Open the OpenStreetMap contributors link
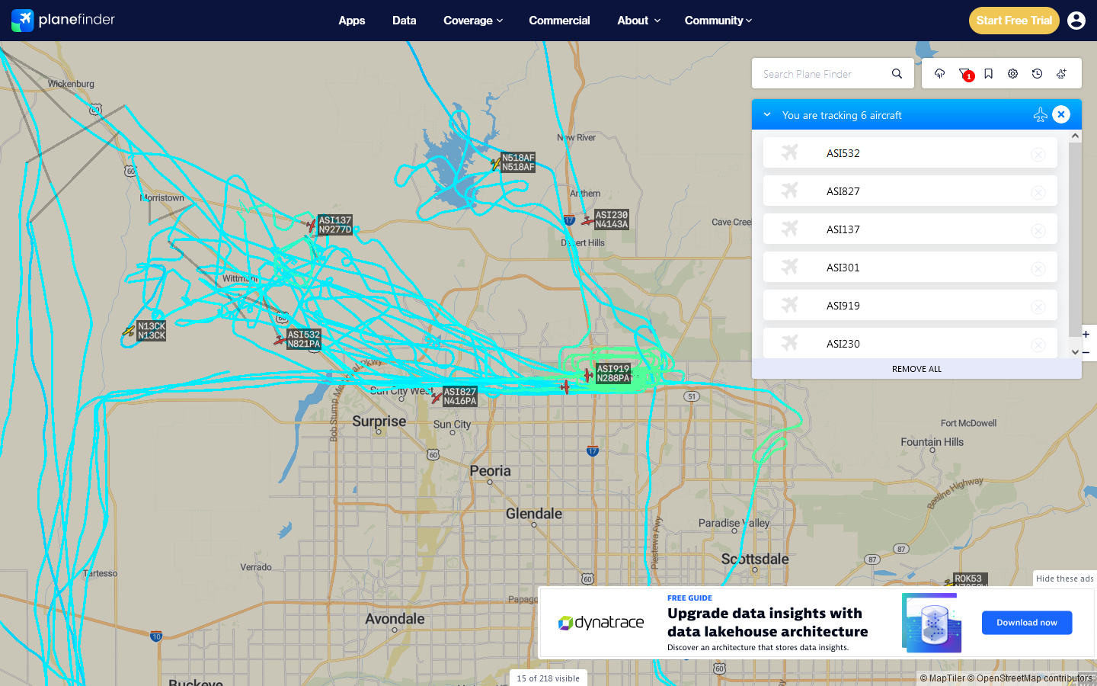 point(1030,678)
